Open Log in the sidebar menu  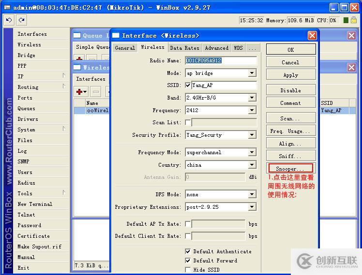[x=41, y=151]
